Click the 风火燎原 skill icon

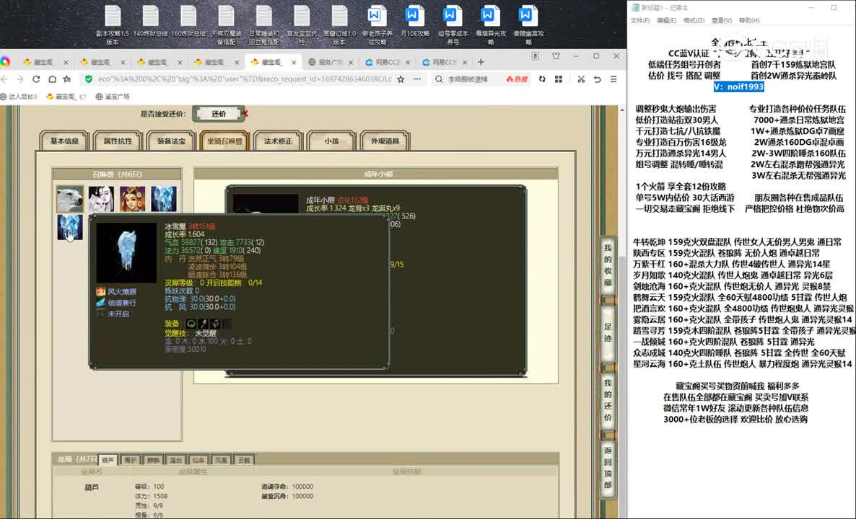[x=101, y=292]
